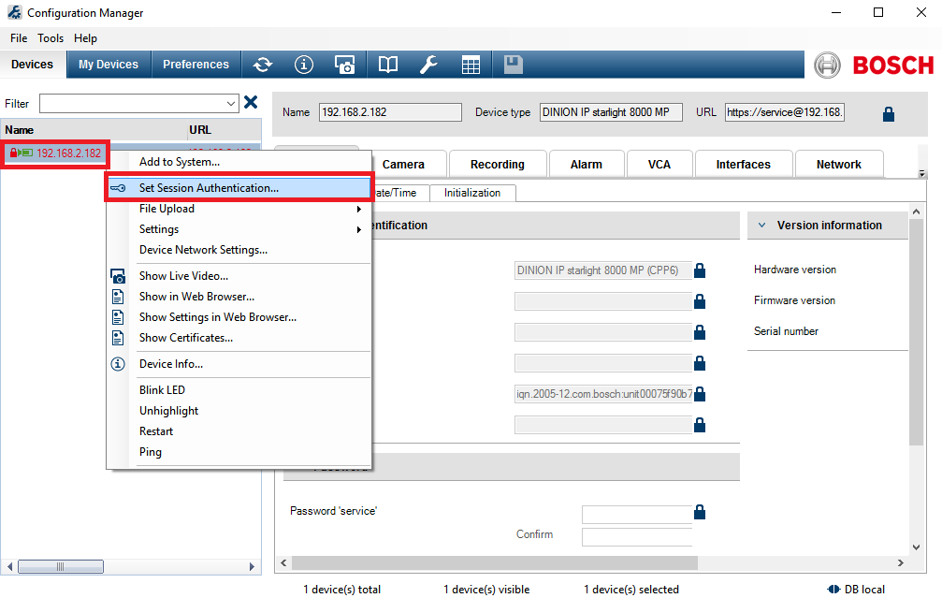Open the Alarm tab
The height and width of the screenshot is (598, 942).
click(587, 165)
